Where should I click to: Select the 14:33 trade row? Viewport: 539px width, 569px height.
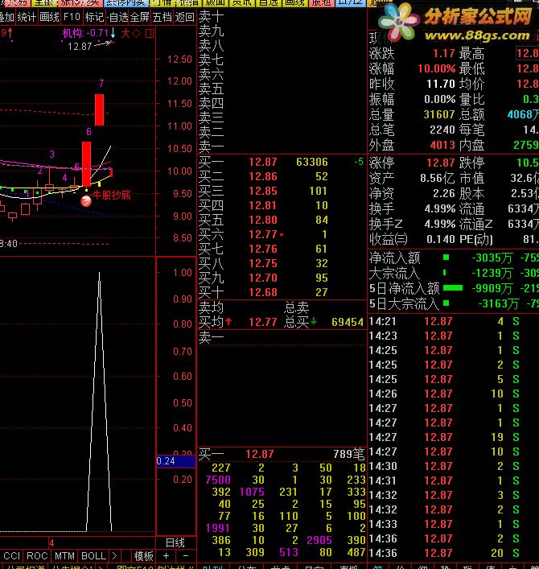click(454, 525)
